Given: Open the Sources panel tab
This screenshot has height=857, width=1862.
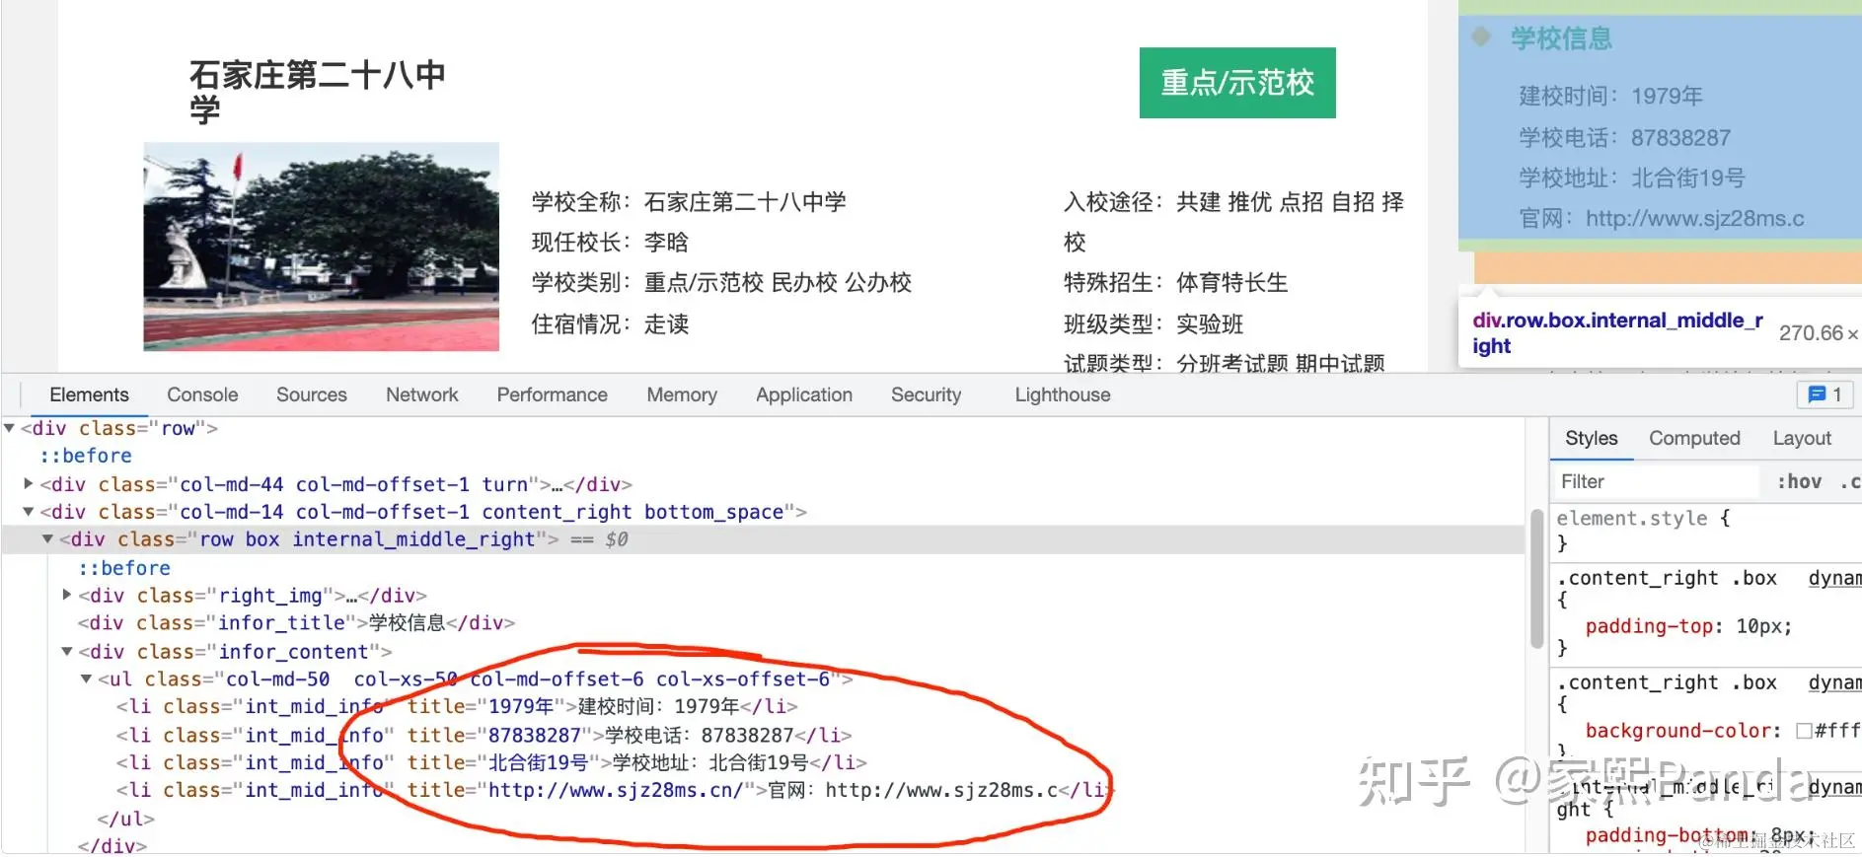Looking at the screenshot, I should tap(312, 394).
